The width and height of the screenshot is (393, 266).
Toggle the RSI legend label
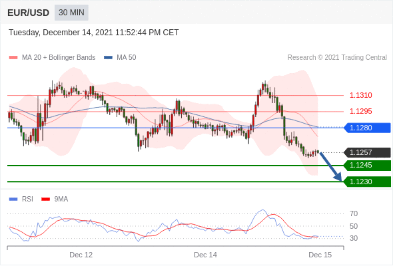[27, 199]
